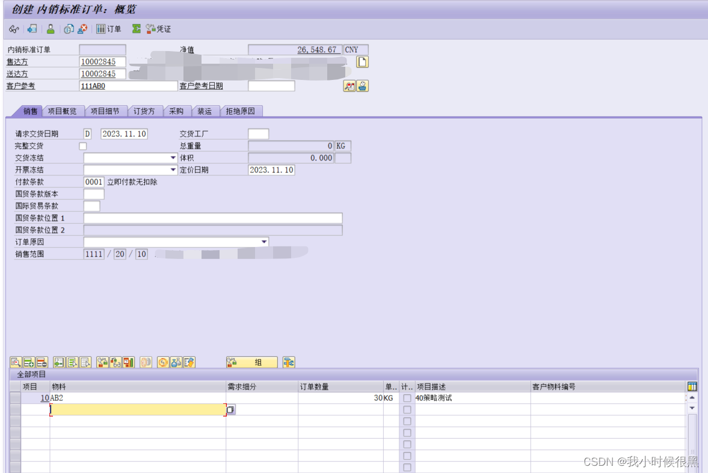Open the 拒绝原因 tab

[241, 111]
